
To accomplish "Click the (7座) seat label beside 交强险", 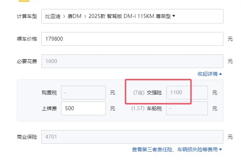I will click(x=139, y=93).
